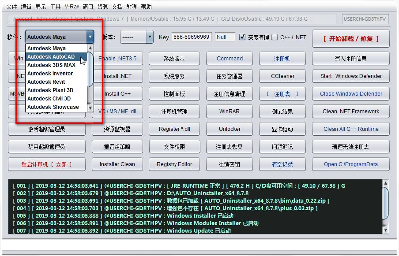Open the V-Ray menu
This screenshot has width=399, height=256.
click(x=72, y=7)
